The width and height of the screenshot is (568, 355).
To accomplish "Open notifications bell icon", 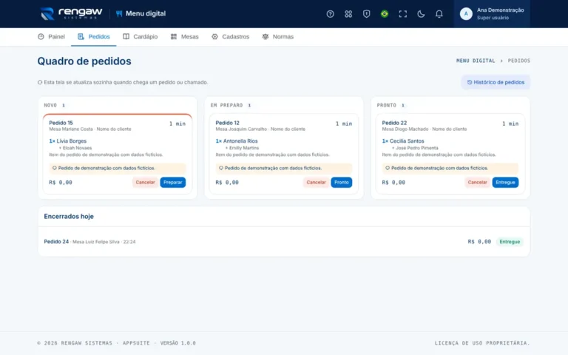I will click(439, 14).
